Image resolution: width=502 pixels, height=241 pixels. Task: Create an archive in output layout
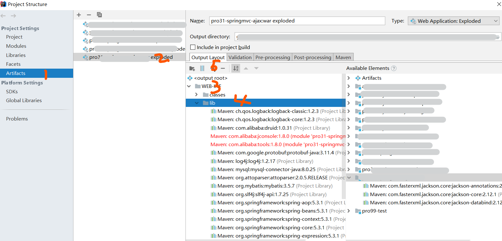[202, 68]
